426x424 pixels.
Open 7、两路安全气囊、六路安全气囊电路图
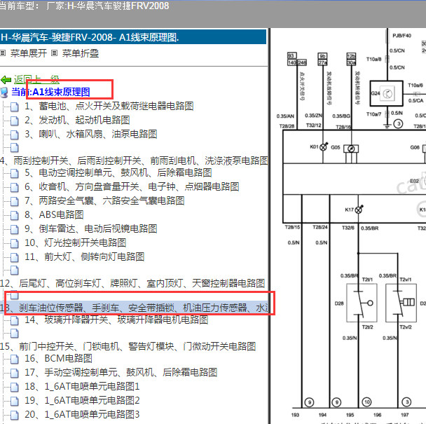coord(104,201)
